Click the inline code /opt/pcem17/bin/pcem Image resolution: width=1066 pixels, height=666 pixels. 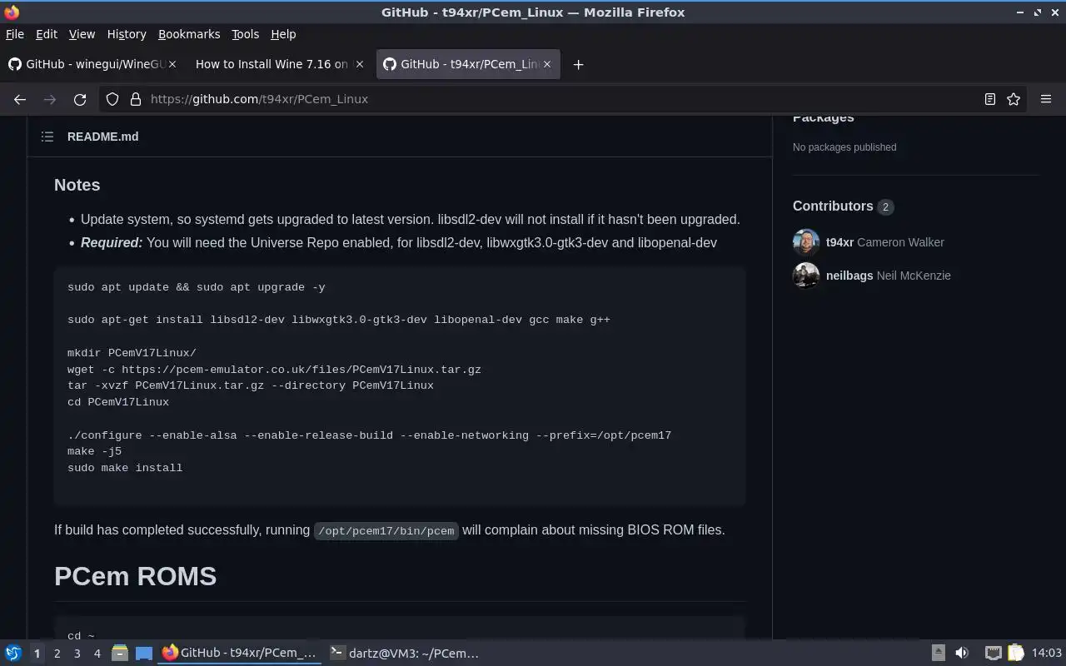click(386, 530)
